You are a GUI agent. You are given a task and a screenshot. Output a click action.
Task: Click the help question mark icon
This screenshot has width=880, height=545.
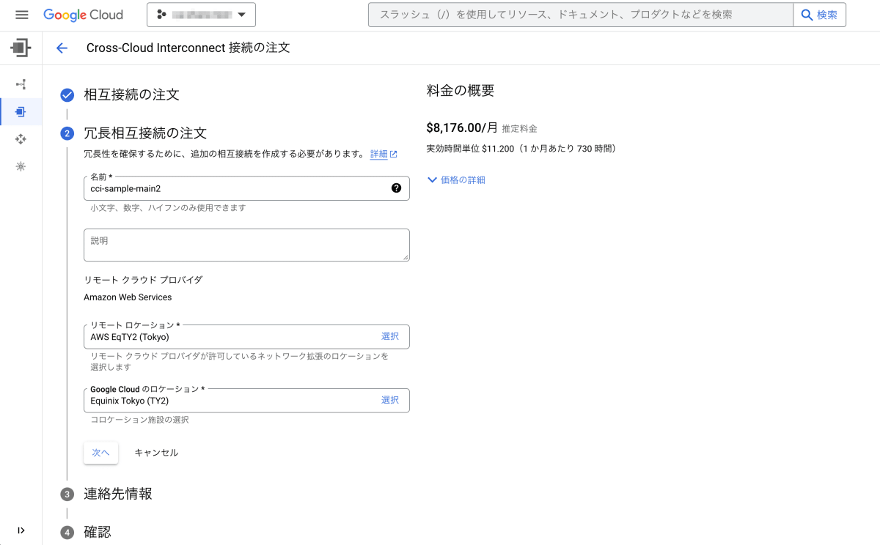pyautogui.click(x=396, y=188)
